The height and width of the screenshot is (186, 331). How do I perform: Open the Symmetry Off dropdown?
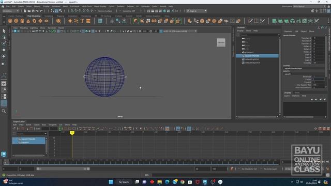128,11
